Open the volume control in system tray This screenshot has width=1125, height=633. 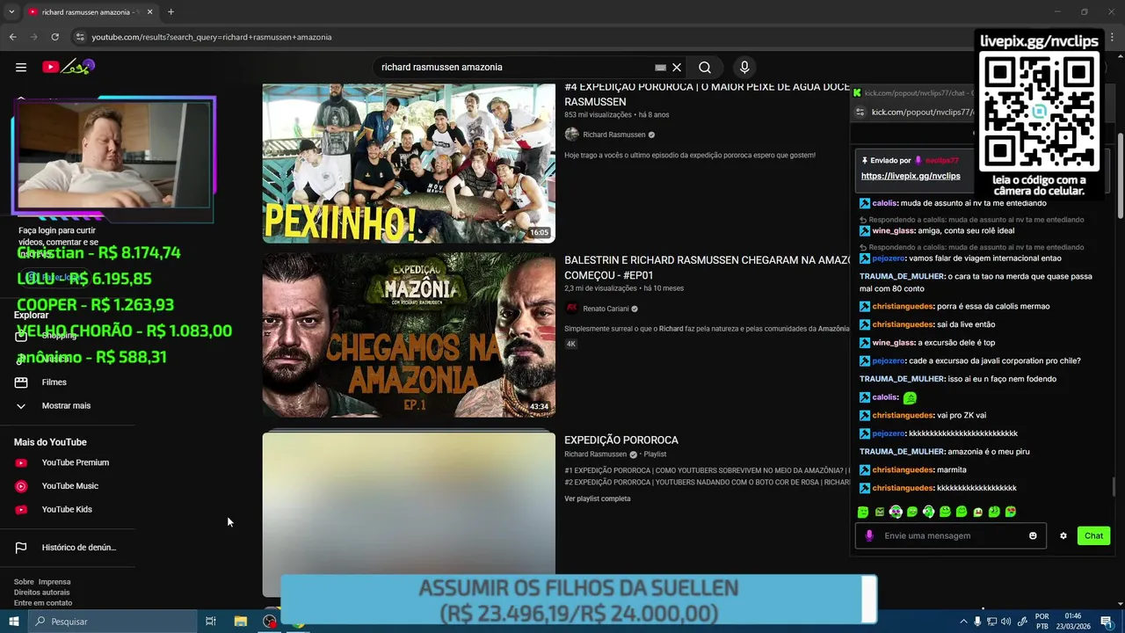pyautogui.click(x=1006, y=622)
